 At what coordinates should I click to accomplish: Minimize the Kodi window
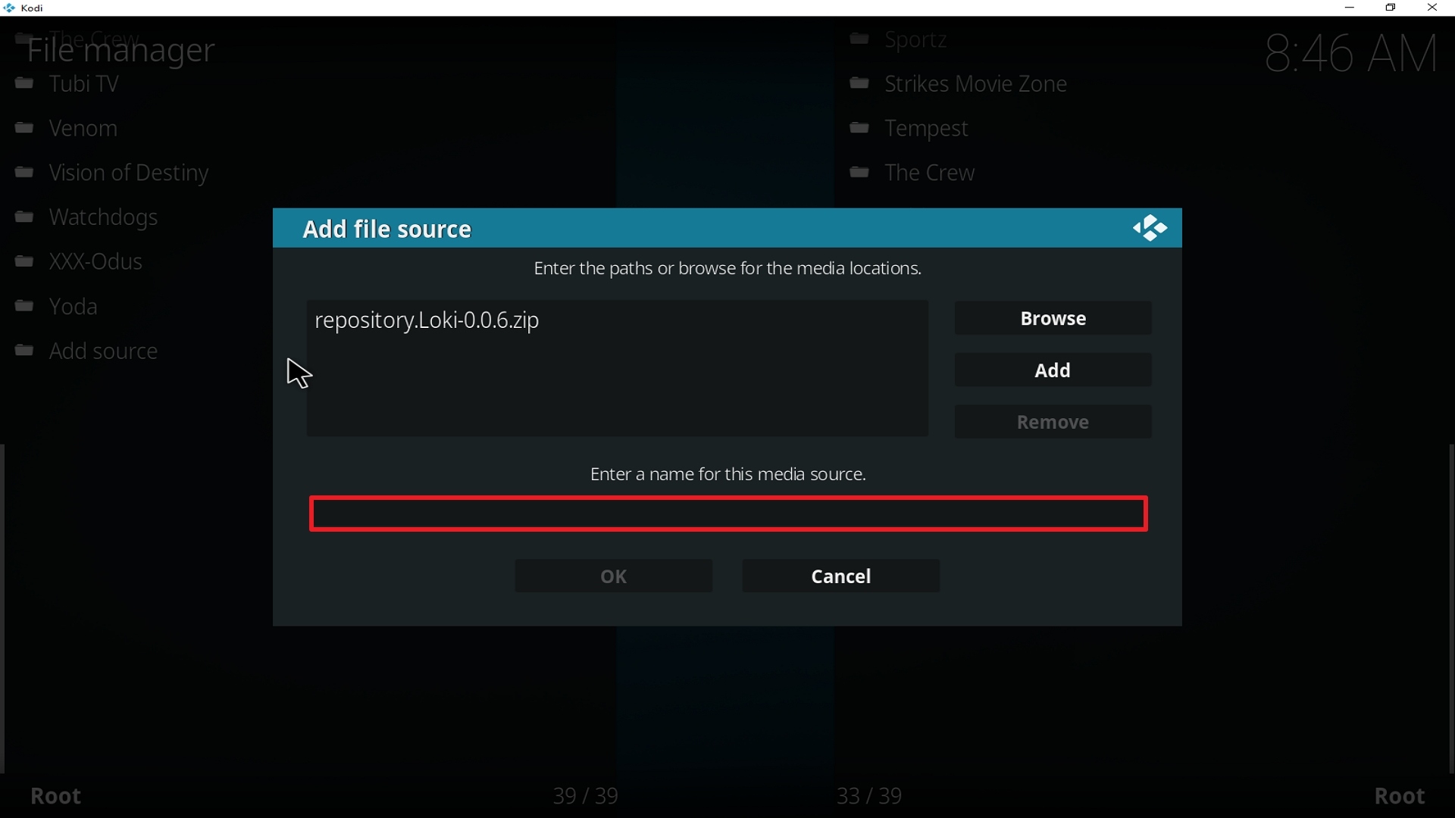(x=1350, y=8)
